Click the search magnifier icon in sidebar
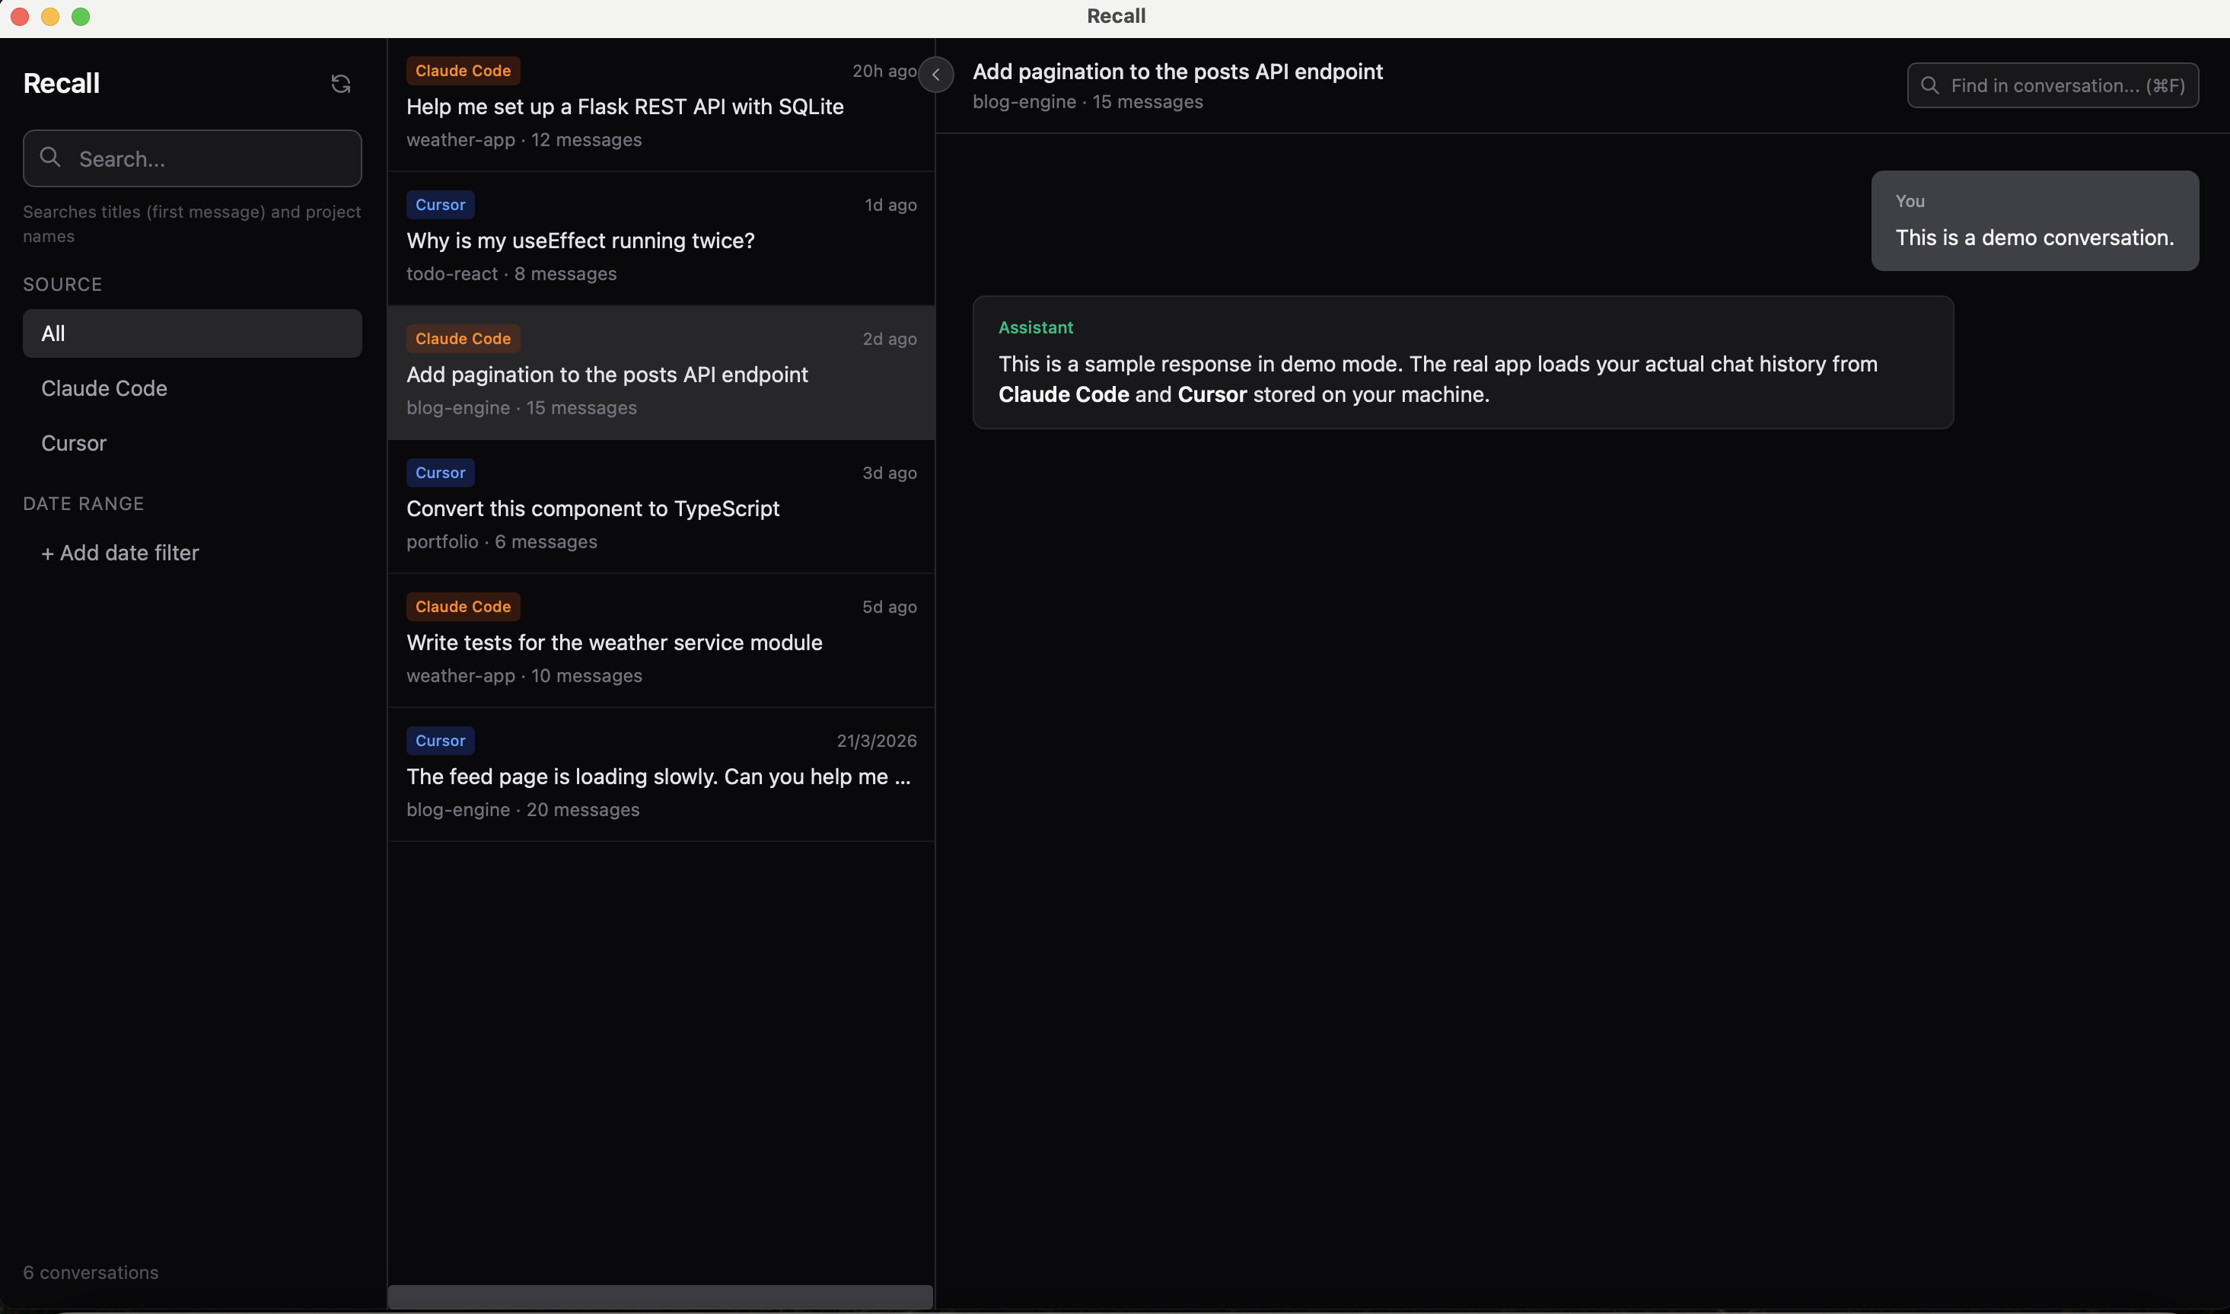 pyautogui.click(x=51, y=158)
